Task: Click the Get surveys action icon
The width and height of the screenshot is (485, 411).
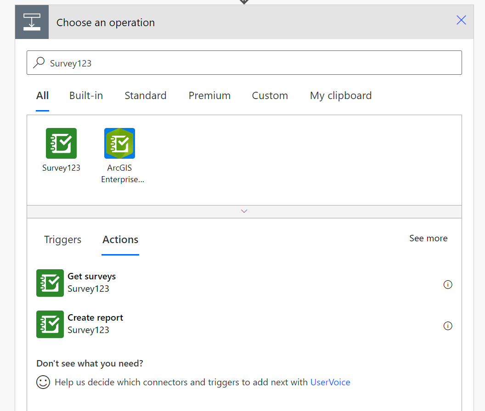Action: (x=50, y=283)
